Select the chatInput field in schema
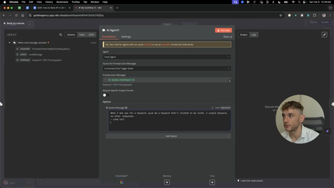The width and height of the screenshot is (334, 188). click(23, 60)
